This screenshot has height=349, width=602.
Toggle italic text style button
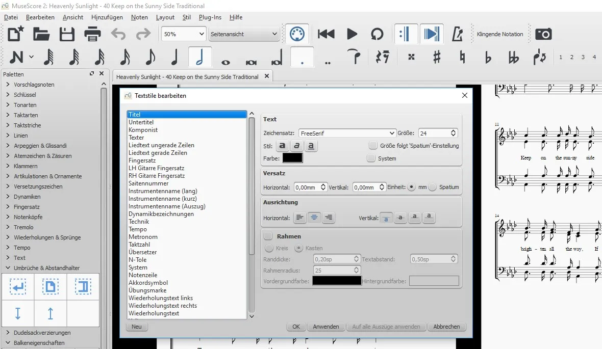[296, 146]
